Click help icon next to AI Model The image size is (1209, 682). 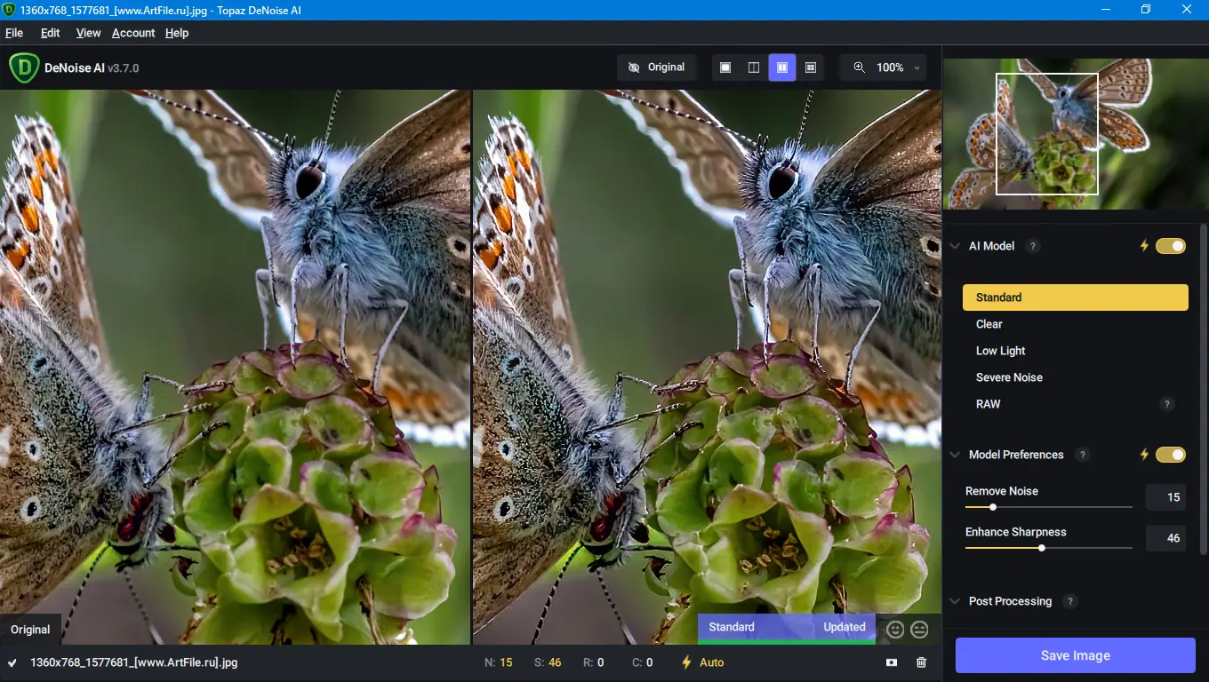point(1032,246)
